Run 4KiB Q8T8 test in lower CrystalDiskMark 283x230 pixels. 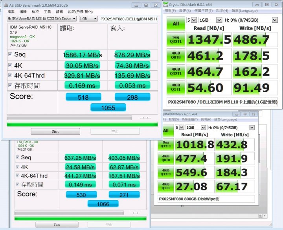[166, 159]
